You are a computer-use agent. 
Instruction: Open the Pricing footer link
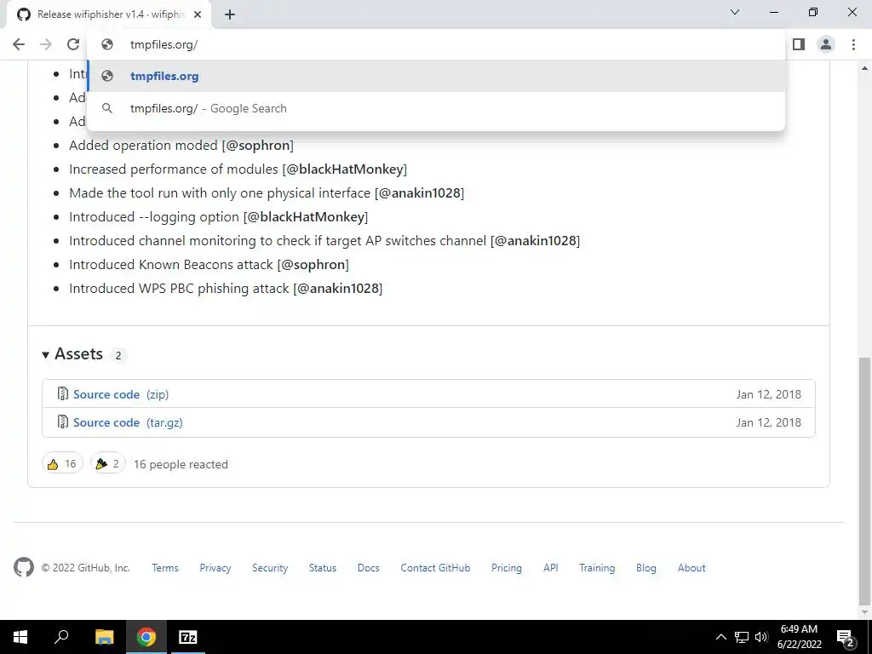[x=507, y=568]
